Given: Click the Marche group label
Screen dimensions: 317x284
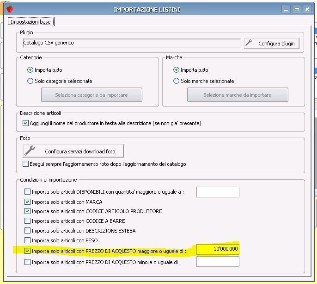Looking at the screenshot, I should coord(174,57).
